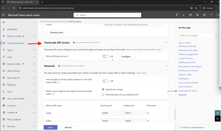Open a new browser tab

click(x=42, y=2)
